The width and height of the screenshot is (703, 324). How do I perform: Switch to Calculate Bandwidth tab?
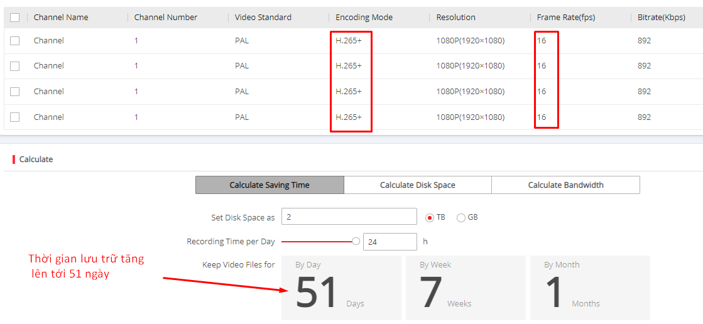tap(565, 185)
